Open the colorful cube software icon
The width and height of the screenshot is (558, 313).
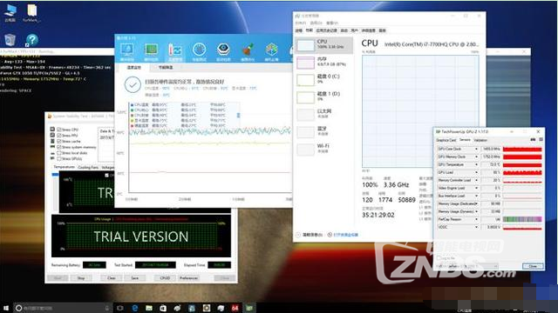(x=271, y=50)
